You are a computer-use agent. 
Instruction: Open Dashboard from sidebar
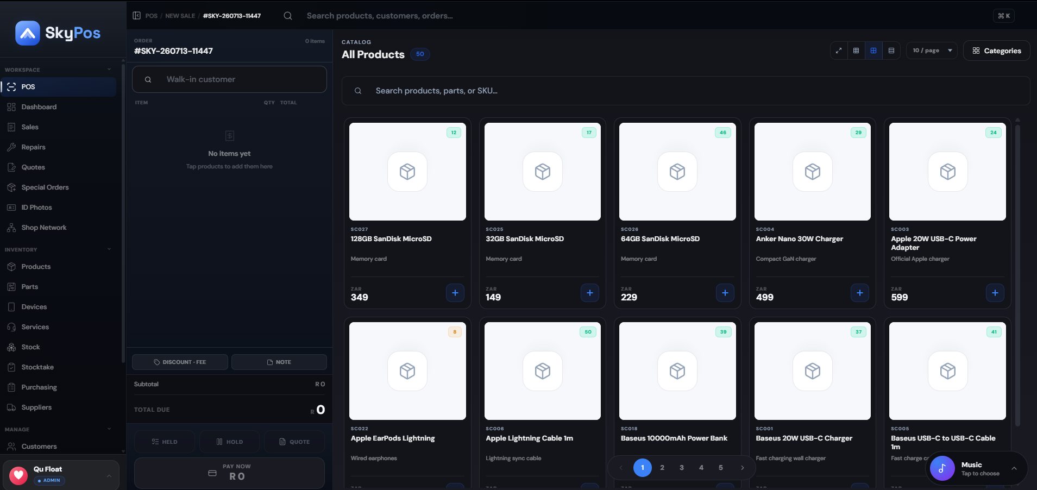click(58, 107)
